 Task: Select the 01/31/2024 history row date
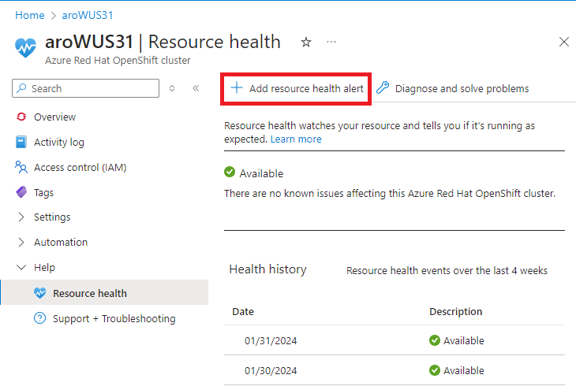(x=271, y=341)
